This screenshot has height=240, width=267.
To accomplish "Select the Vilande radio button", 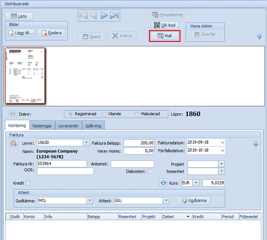I will [103, 114].
